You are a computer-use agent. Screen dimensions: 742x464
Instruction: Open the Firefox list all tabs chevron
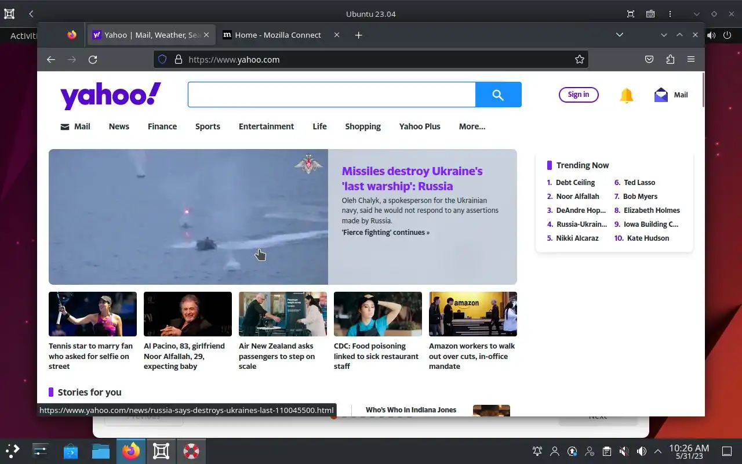tap(620, 35)
